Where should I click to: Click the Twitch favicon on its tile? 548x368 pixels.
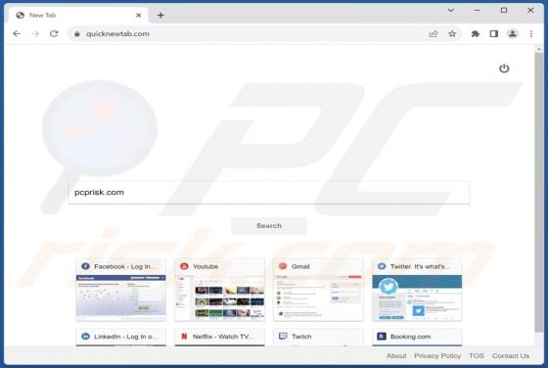[x=283, y=337]
